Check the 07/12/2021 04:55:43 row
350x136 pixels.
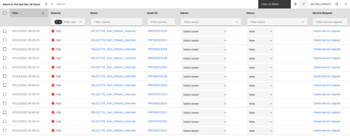[x=5, y=94]
